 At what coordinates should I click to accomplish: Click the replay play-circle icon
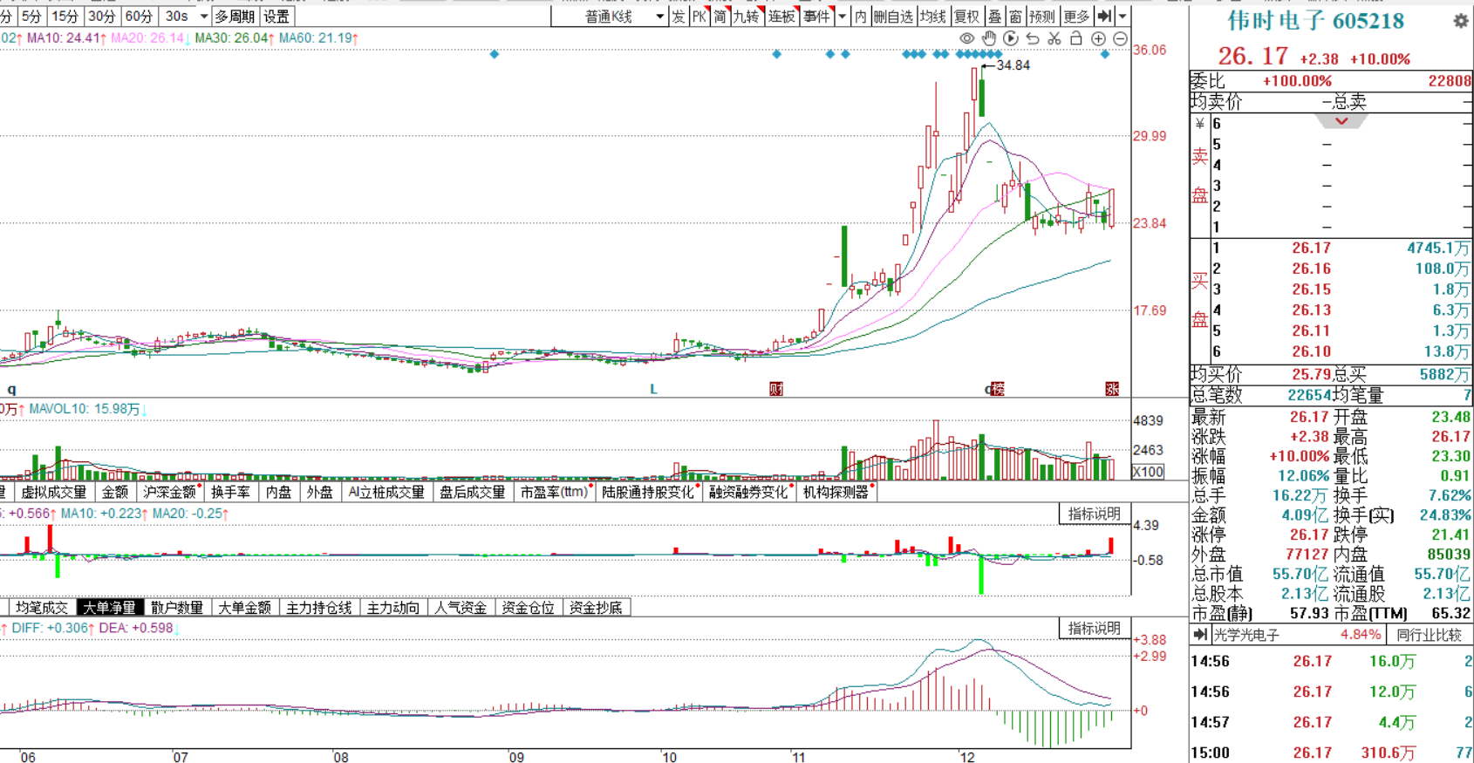pos(1011,38)
